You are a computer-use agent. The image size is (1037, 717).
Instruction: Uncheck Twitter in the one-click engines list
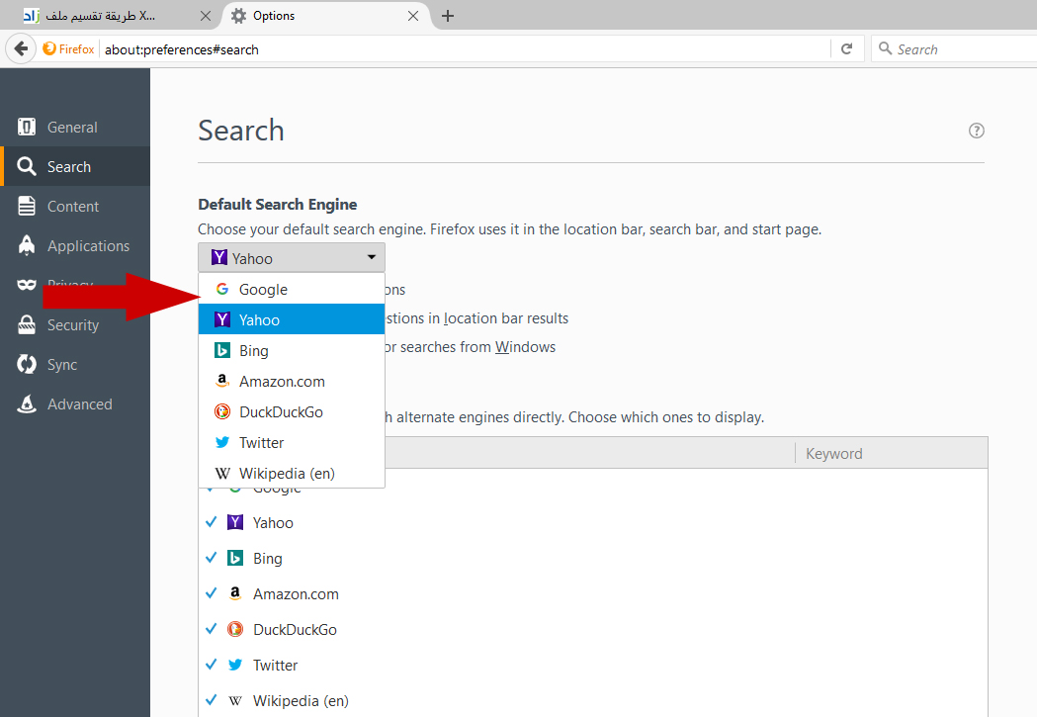(211, 664)
